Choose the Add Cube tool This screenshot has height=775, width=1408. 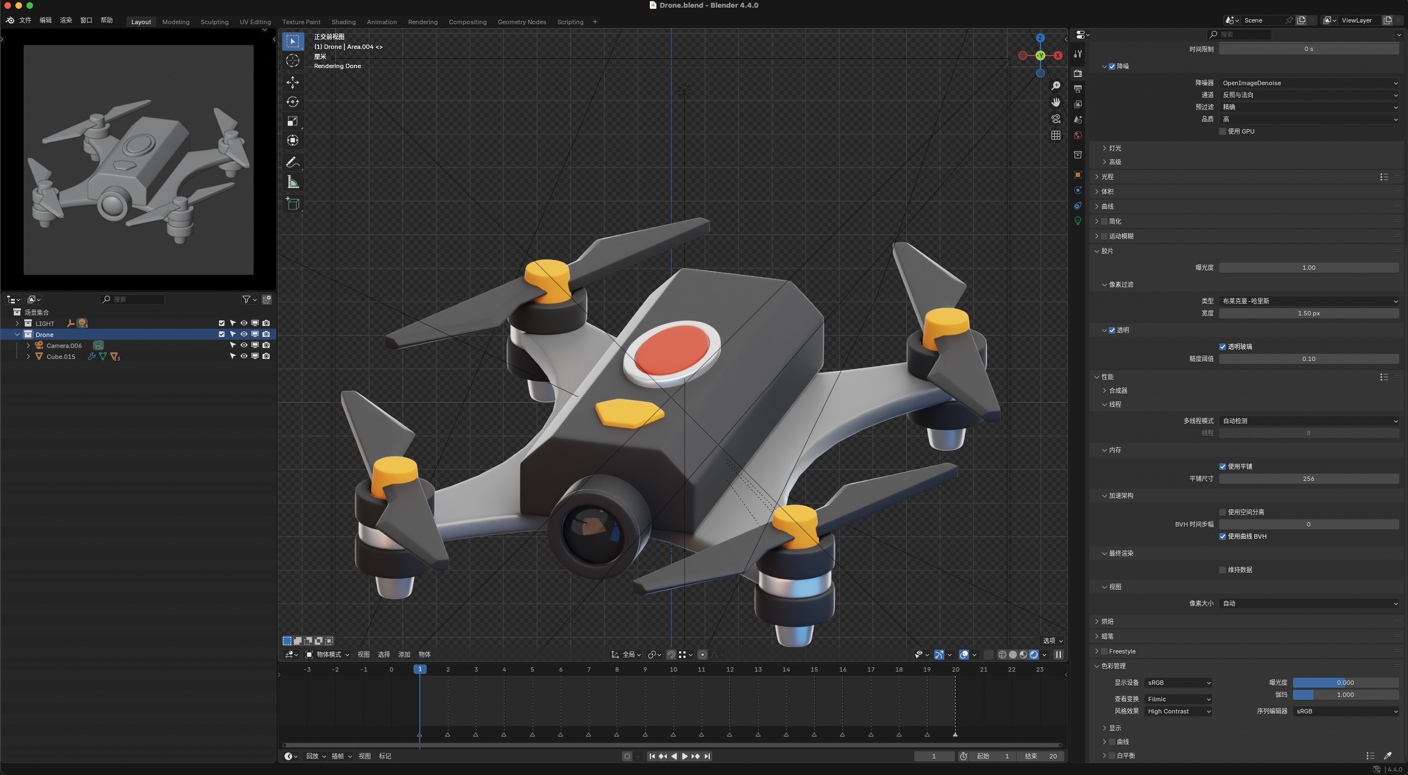293,204
